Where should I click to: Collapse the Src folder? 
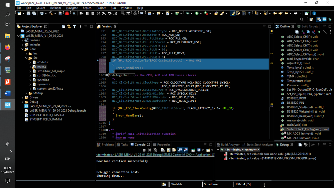[x=26, y=58]
